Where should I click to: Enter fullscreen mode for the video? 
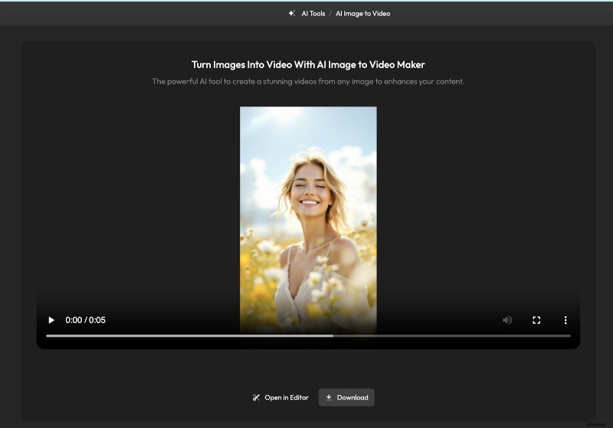[536, 320]
